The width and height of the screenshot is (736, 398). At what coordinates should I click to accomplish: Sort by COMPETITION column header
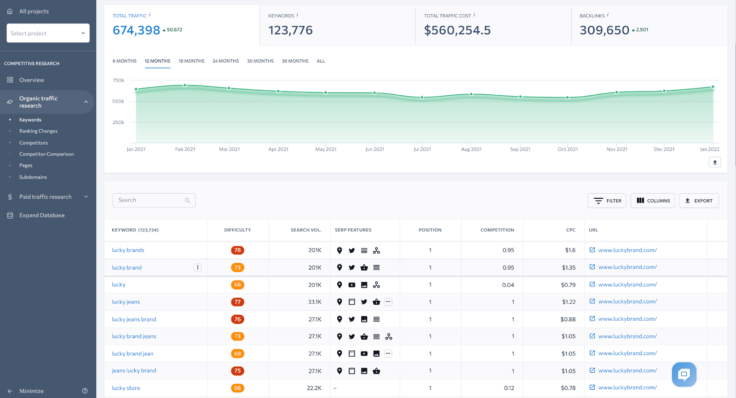pyautogui.click(x=497, y=230)
